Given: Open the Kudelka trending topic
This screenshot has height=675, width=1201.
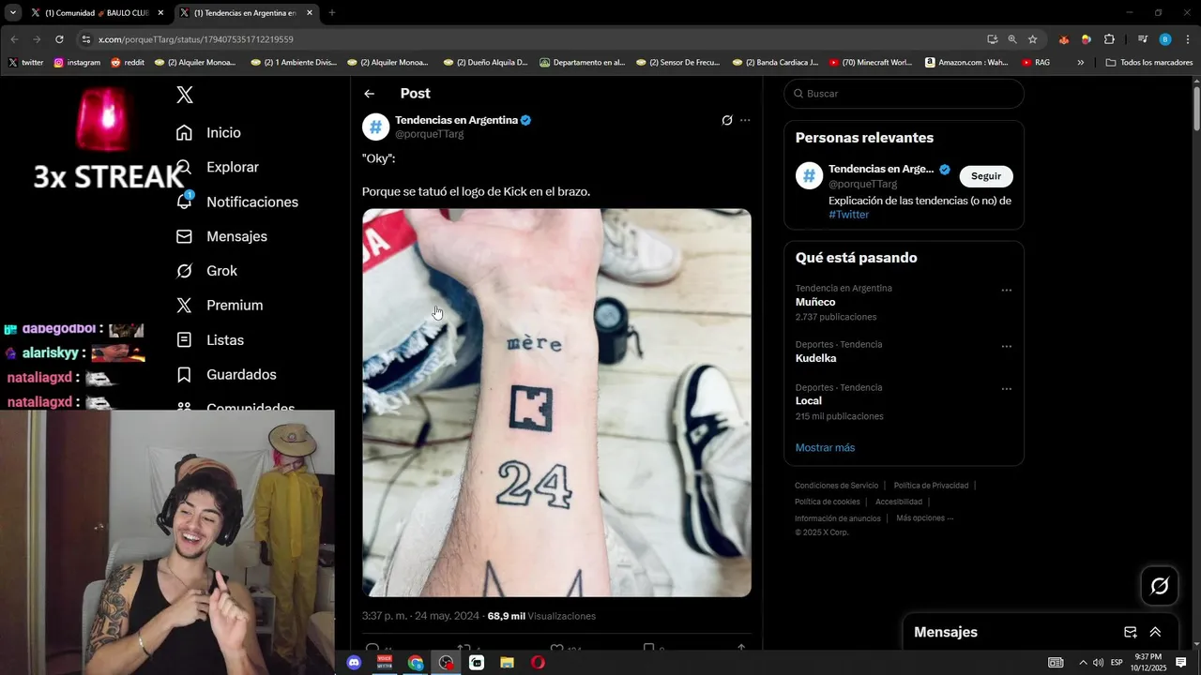Looking at the screenshot, I should pos(815,358).
